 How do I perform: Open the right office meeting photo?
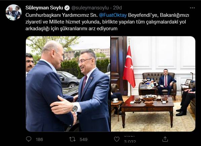tap(153, 84)
